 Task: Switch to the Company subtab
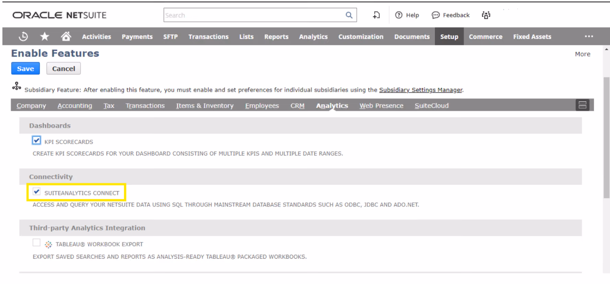coord(31,106)
